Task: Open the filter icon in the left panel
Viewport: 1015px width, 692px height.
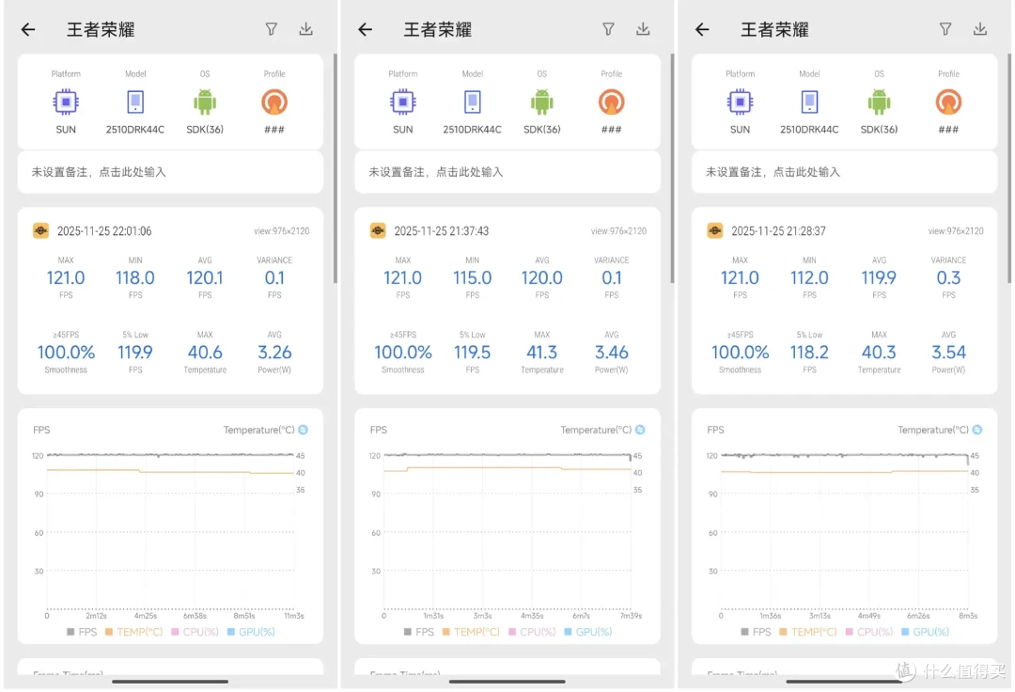Action: (x=272, y=29)
